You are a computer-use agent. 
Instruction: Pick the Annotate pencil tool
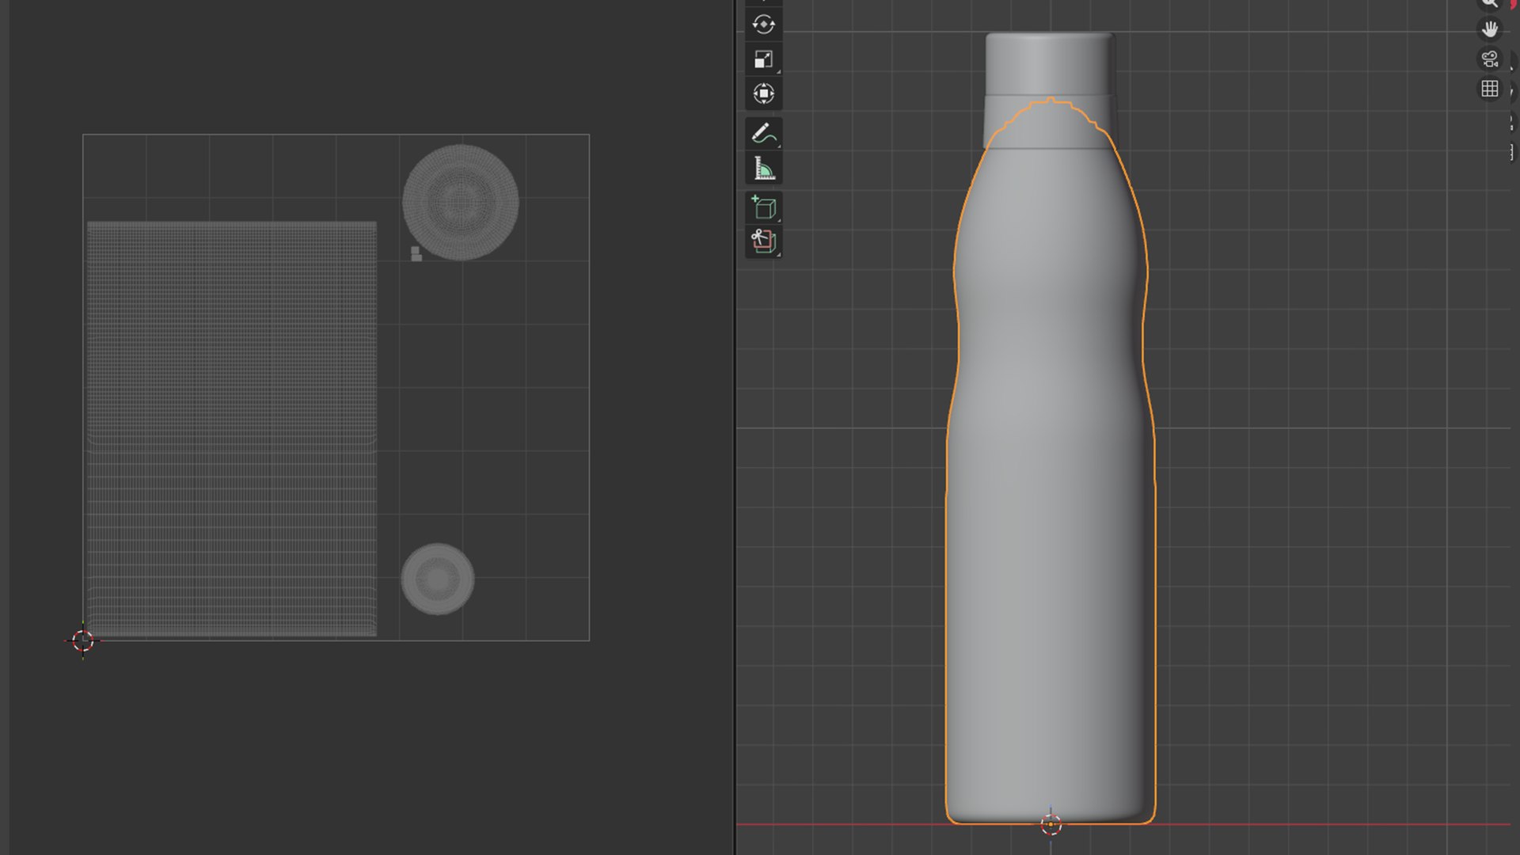(763, 134)
